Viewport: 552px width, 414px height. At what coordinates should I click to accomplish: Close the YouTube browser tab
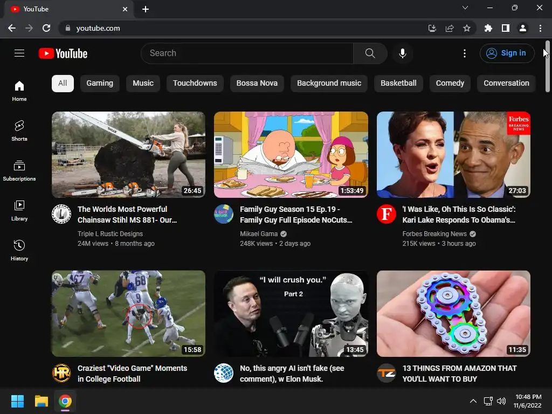pos(125,9)
